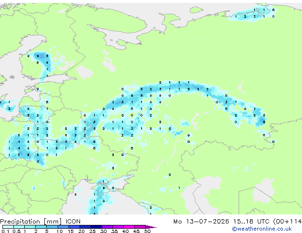
Task: Select the 30–35 mm purple legend swatch
Action: 107,227
